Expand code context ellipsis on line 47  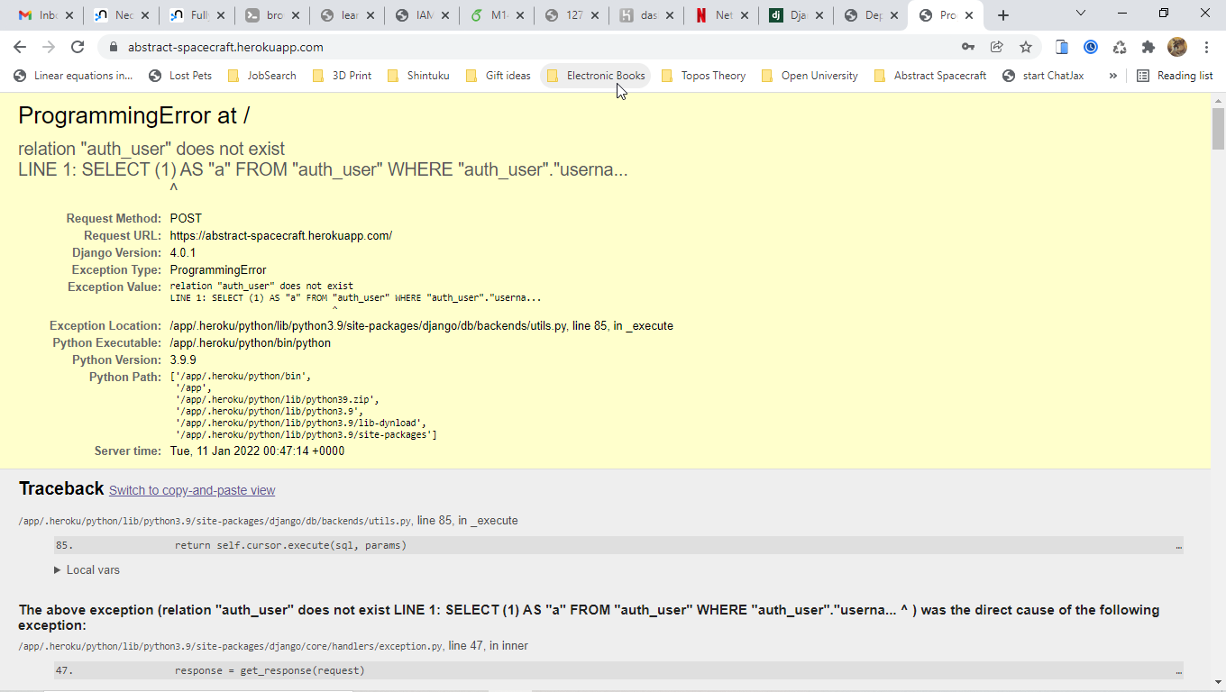coord(1179,671)
